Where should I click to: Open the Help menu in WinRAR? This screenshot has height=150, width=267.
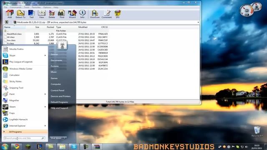point(56,7)
